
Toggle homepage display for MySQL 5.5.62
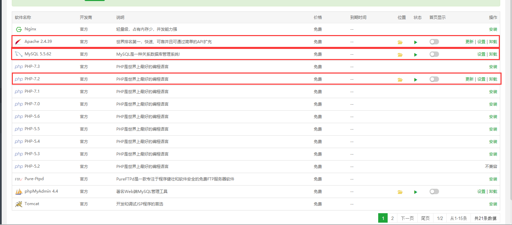pos(434,54)
